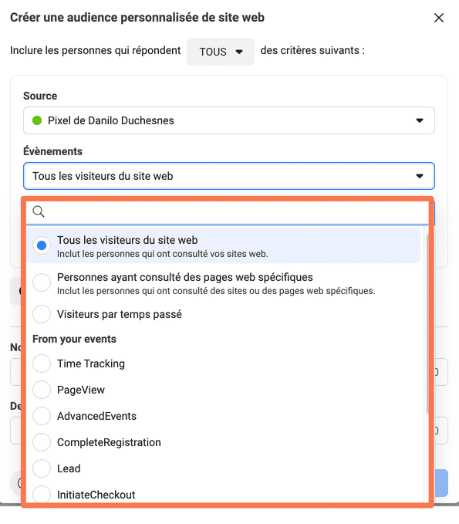Close the custom audience dialog
Screen dimensions: 459x524
(439, 18)
